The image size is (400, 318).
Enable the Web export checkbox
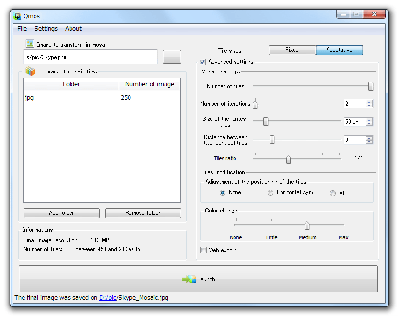click(203, 250)
